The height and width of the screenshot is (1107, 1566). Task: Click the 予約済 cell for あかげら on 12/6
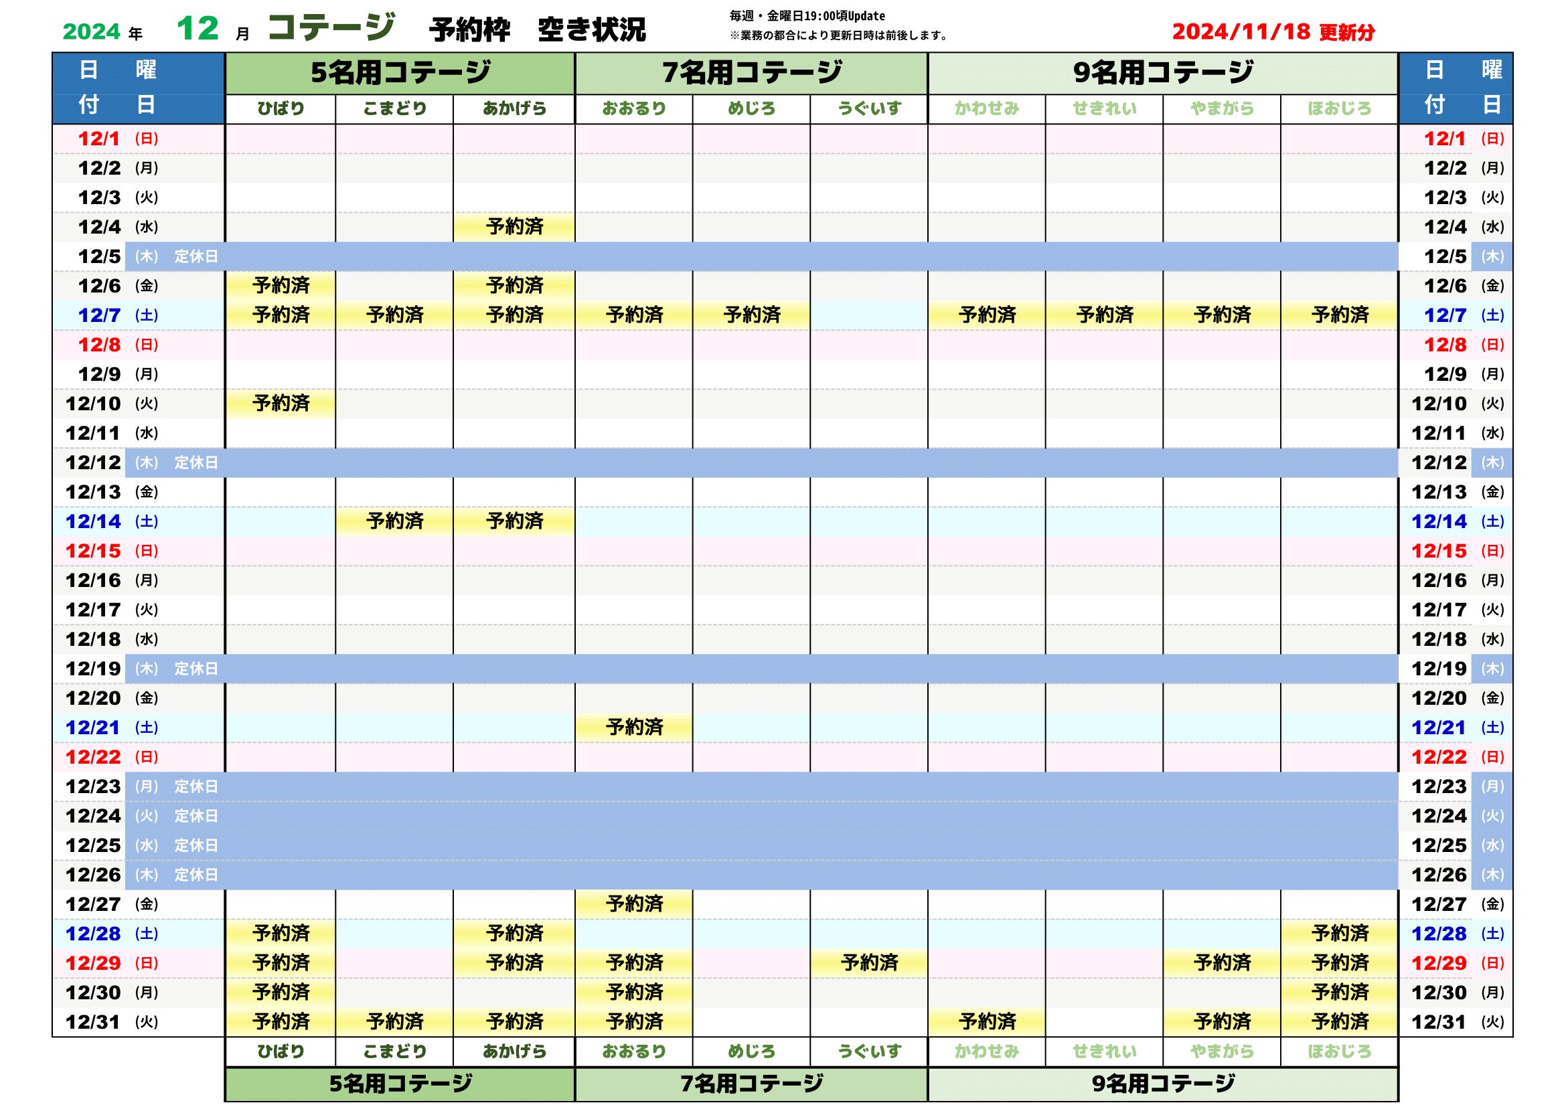514,286
